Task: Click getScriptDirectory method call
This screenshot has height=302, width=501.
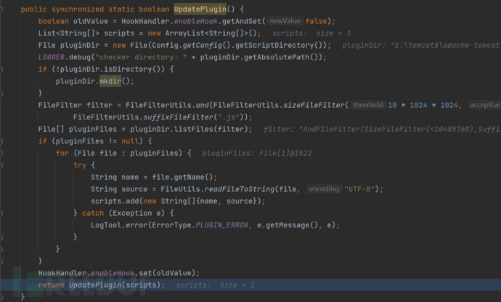Action: (x=274, y=45)
